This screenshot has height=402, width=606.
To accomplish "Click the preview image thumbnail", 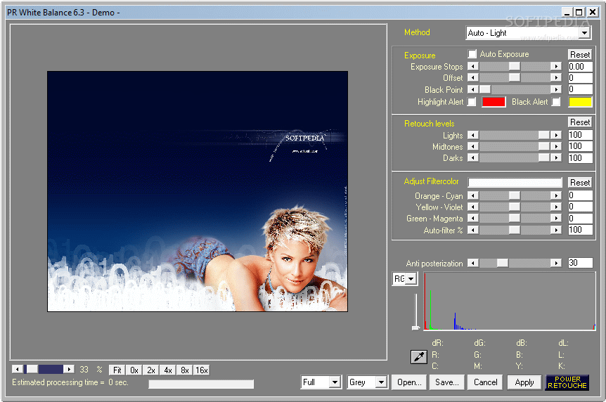I will point(198,191).
